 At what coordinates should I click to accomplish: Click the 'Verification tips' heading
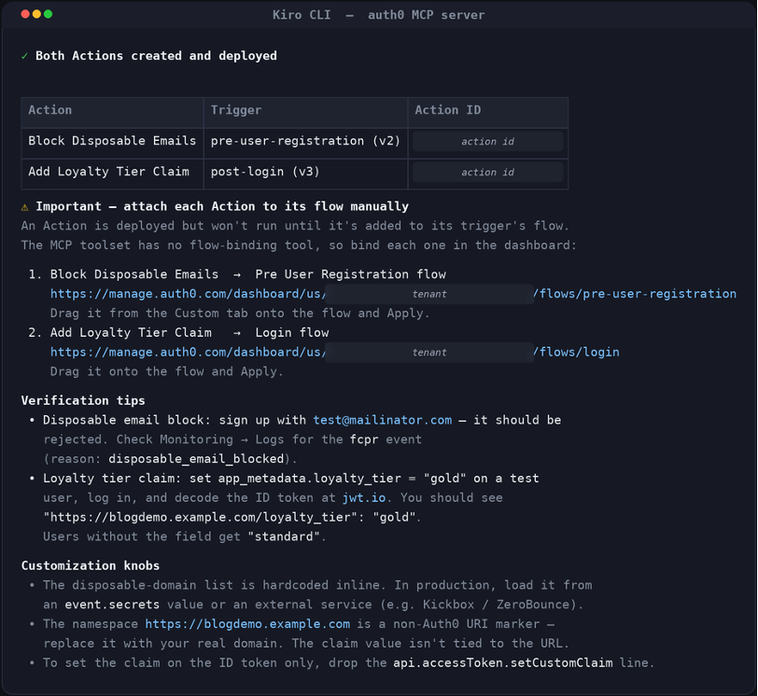pyautogui.click(x=83, y=400)
